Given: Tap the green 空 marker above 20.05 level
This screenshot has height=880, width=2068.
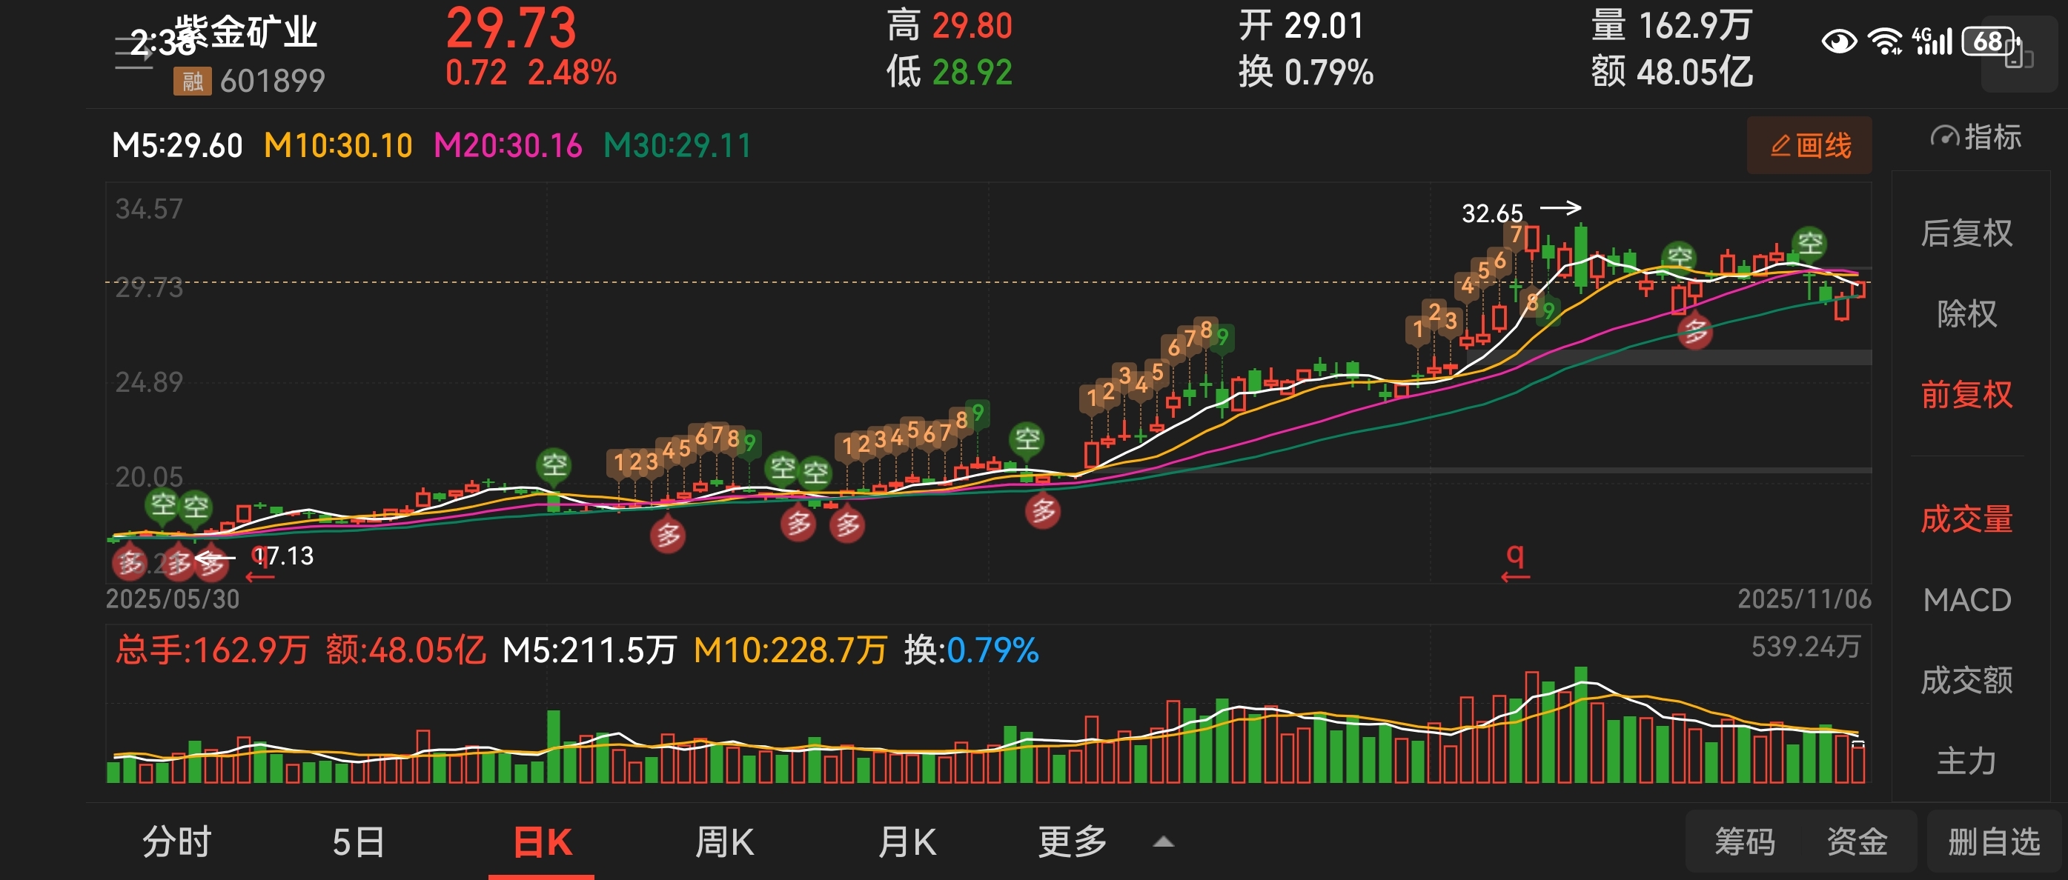Looking at the screenshot, I should coord(554,464).
